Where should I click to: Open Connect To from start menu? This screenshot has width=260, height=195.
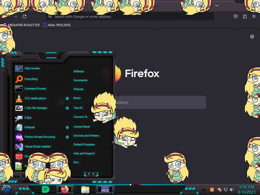(80, 117)
